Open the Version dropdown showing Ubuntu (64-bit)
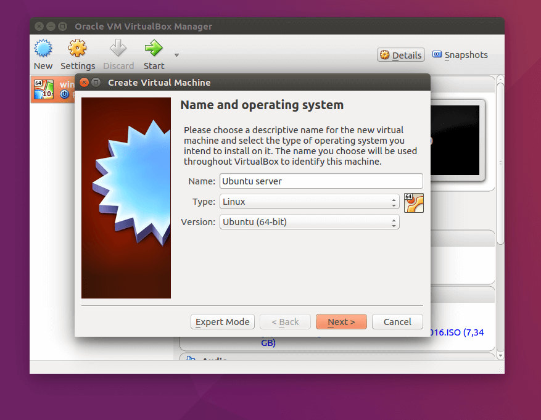This screenshot has width=541, height=420. coord(310,222)
